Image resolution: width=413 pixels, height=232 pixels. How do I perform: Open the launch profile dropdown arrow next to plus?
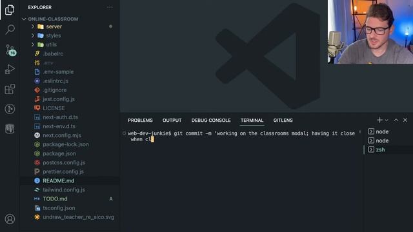point(387,121)
